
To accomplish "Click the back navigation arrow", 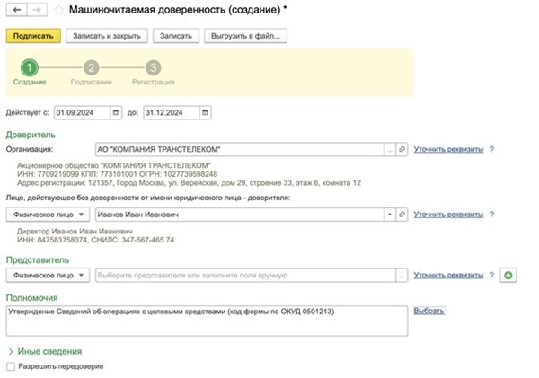I will [17, 10].
